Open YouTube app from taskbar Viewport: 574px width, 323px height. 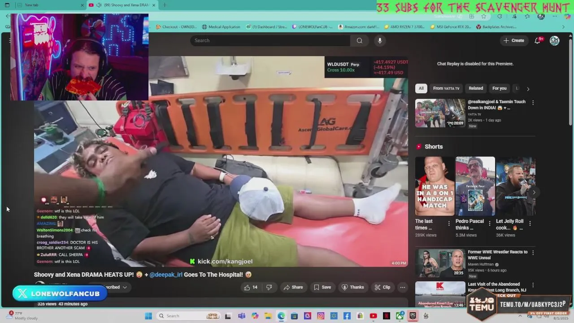pyautogui.click(x=373, y=316)
